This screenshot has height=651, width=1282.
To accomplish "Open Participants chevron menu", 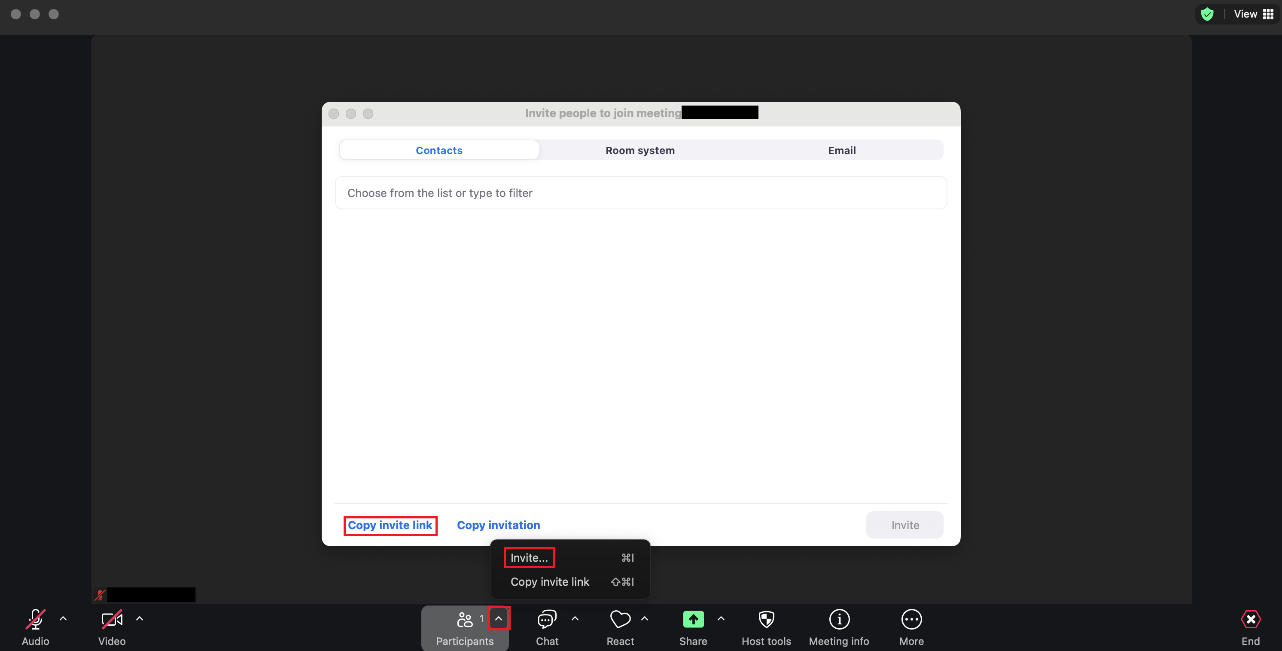I will coord(499,618).
